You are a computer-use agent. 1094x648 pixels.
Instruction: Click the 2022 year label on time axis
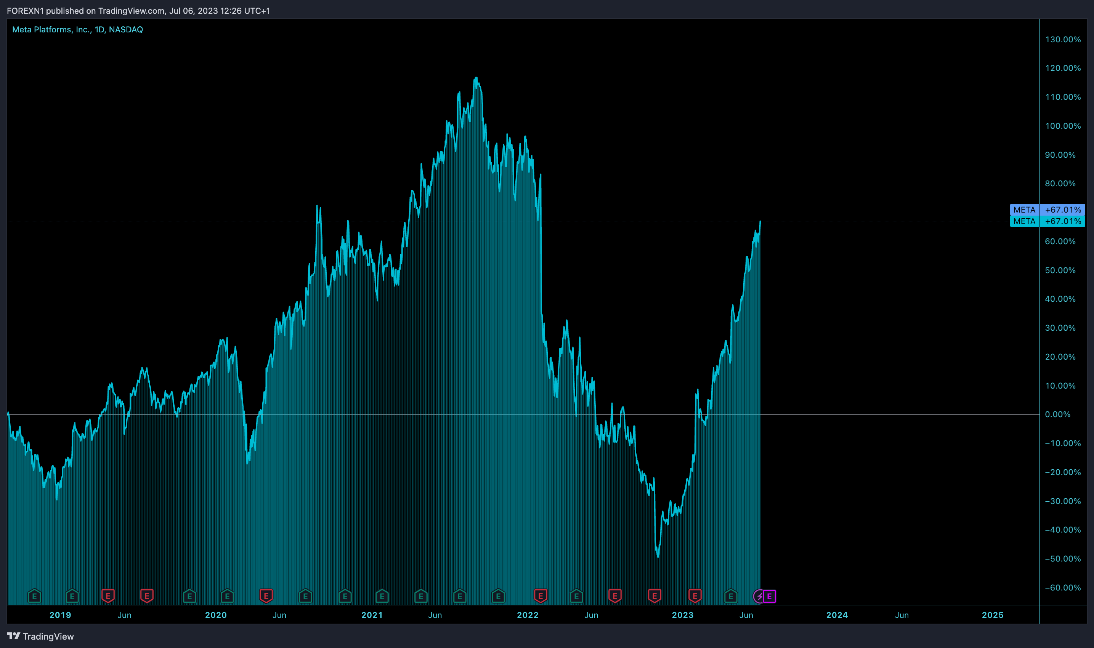pos(528,615)
